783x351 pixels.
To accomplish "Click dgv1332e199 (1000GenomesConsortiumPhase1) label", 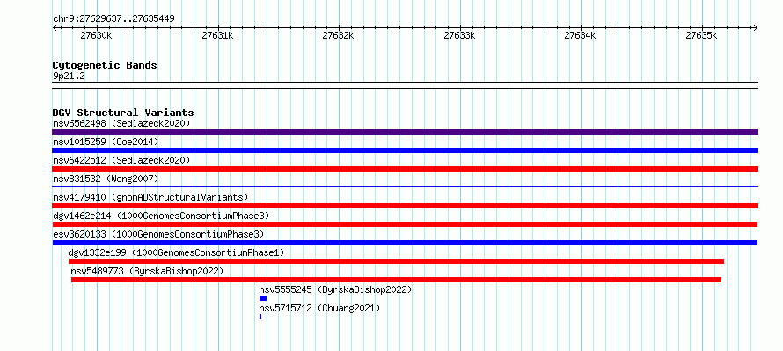I will click(x=176, y=252).
